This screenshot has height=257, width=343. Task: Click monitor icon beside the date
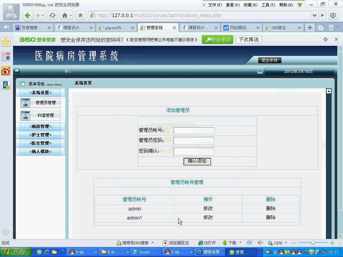click(260, 72)
